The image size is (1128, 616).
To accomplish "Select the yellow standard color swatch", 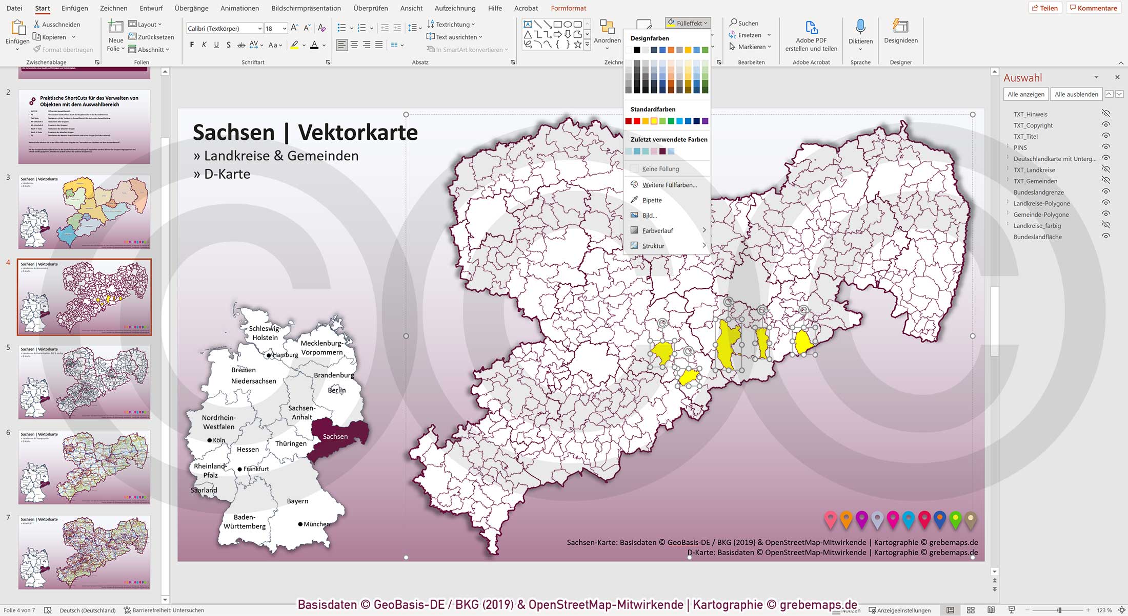I will pyautogui.click(x=654, y=121).
